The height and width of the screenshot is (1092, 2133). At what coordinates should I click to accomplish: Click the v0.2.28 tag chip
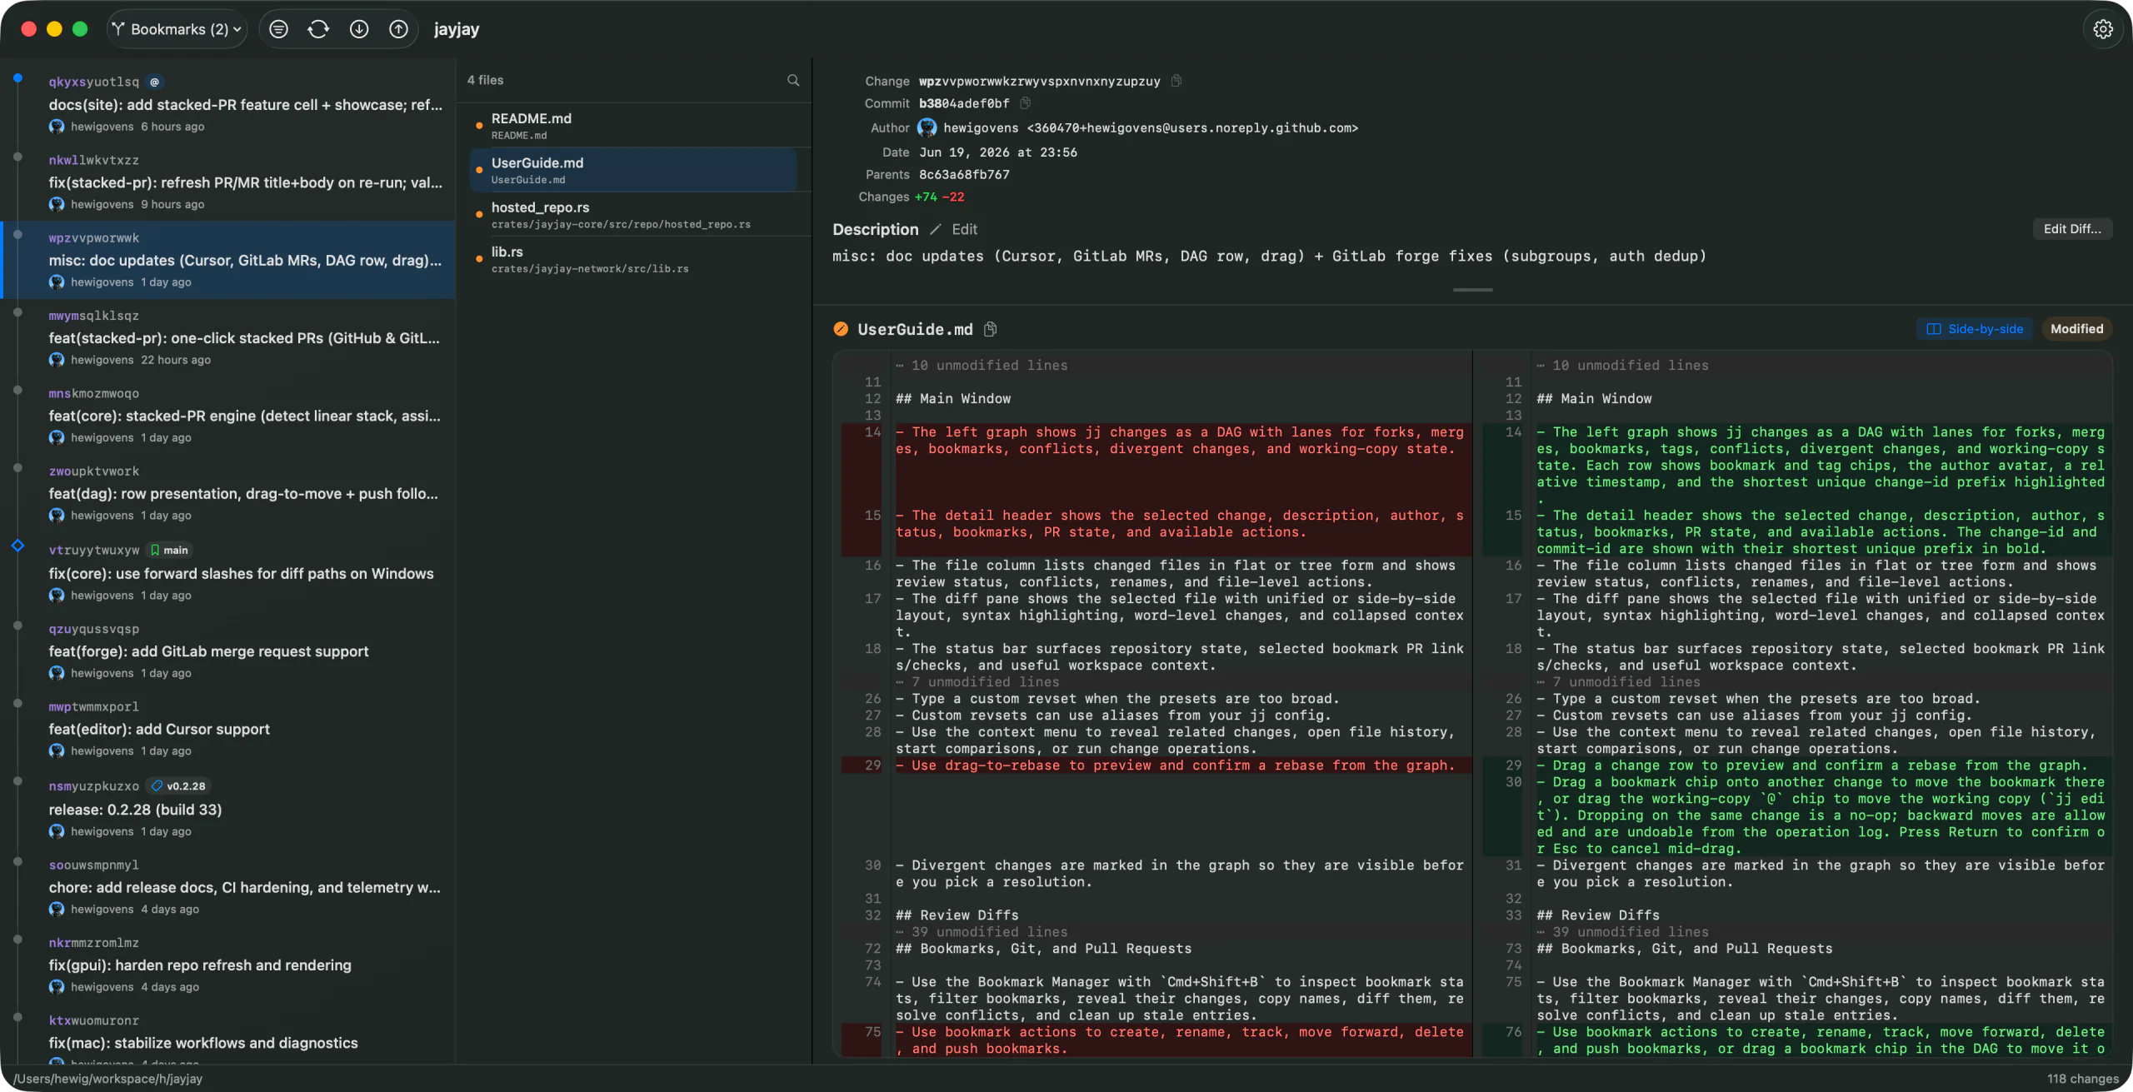(178, 785)
